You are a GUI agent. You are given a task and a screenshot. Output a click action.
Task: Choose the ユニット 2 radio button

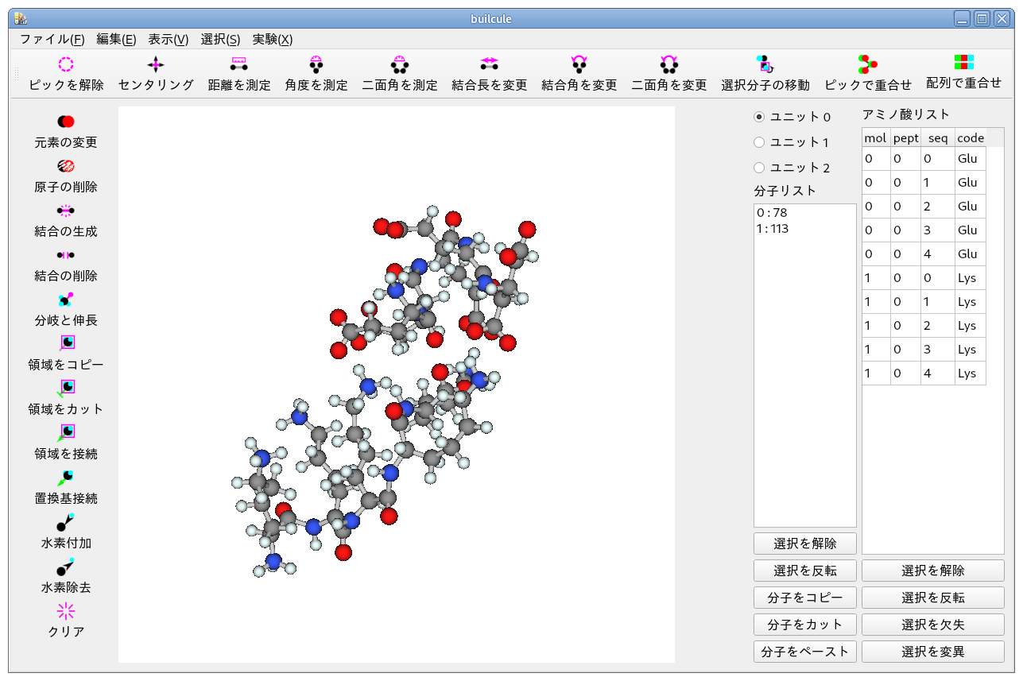(759, 168)
